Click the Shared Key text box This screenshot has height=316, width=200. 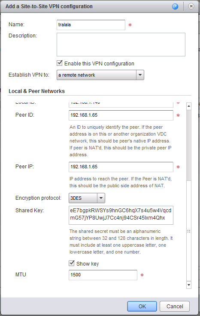point(121,215)
